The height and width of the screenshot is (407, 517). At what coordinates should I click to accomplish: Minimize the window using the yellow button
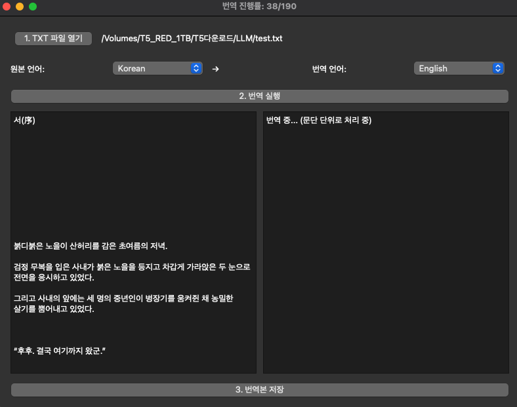20,6
